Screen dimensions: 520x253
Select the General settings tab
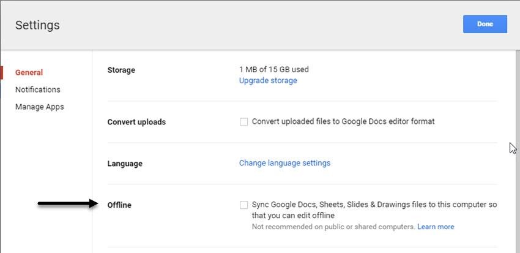point(29,72)
